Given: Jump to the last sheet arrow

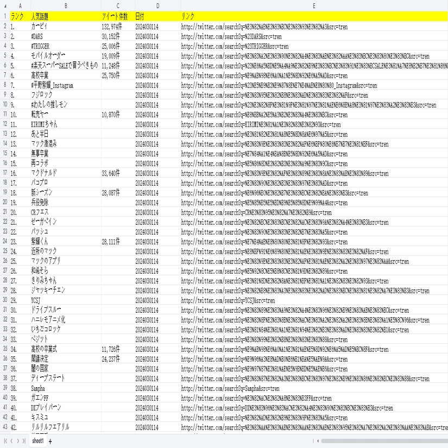Looking at the screenshot, I should click(24, 441).
